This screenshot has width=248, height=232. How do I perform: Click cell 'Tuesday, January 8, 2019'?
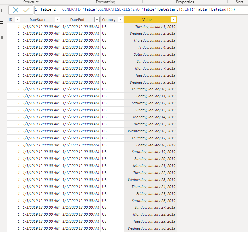[151, 75]
